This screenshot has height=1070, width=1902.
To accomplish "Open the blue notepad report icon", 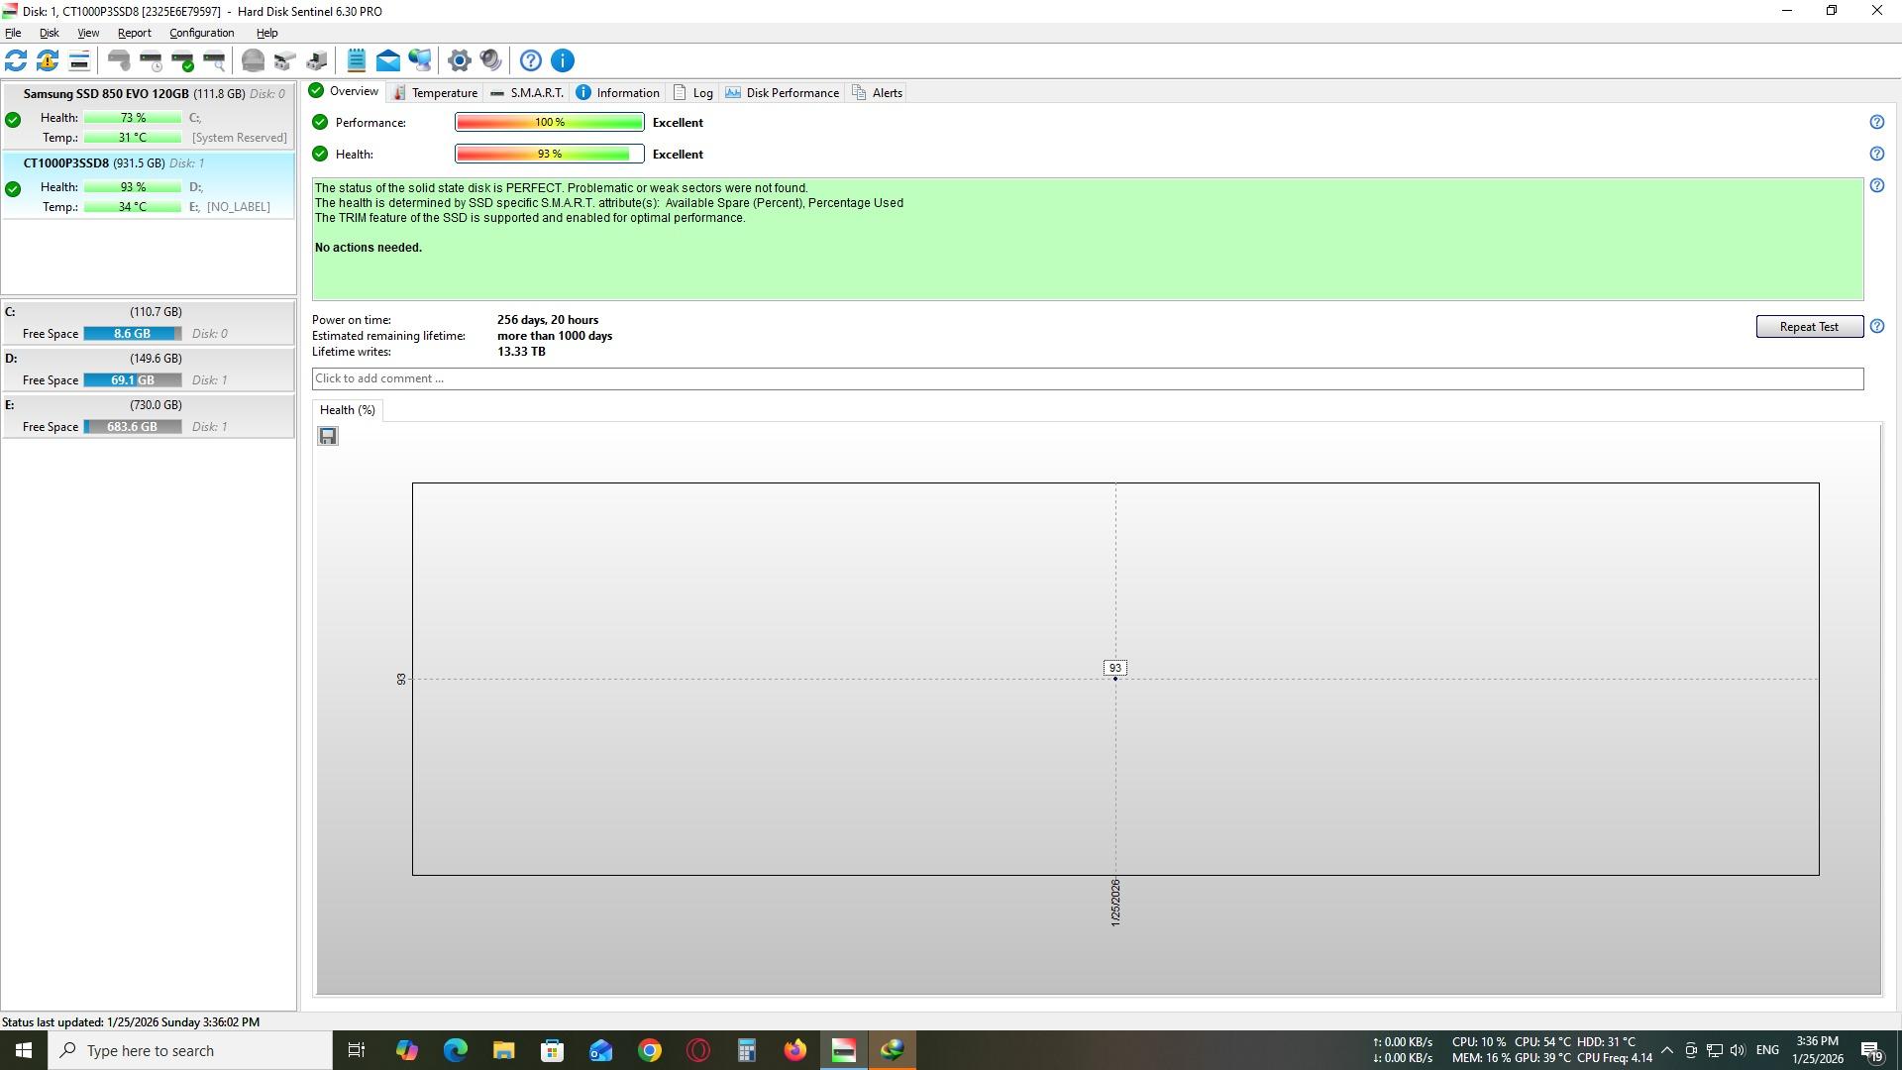I will 357,60.
